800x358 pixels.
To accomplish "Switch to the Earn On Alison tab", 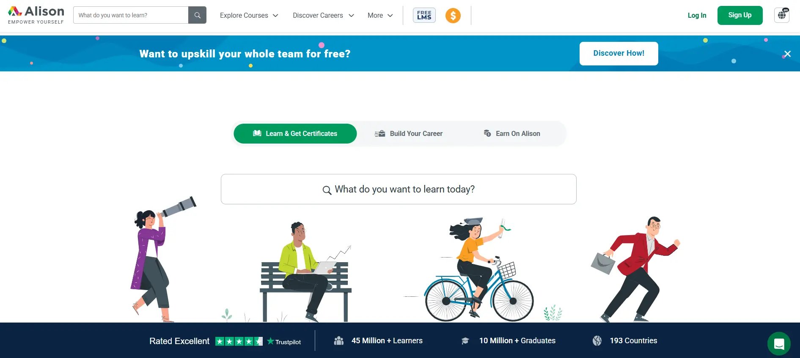I will point(512,133).
